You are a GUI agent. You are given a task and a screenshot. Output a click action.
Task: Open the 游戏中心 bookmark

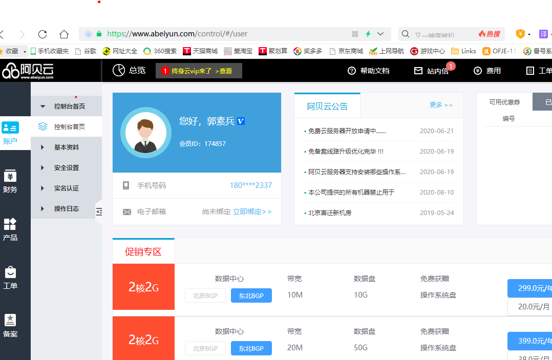click(428, 51)
